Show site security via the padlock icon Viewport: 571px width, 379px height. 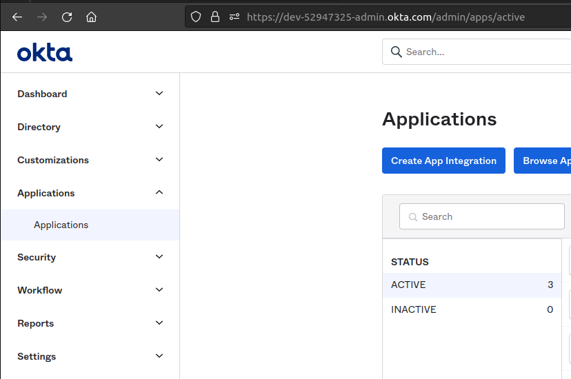pyautogui.click(x=215, y=17)
